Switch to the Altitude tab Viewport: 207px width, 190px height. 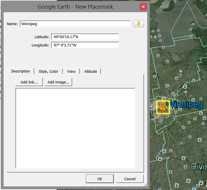pyautogui.click(x=91, y=72)
